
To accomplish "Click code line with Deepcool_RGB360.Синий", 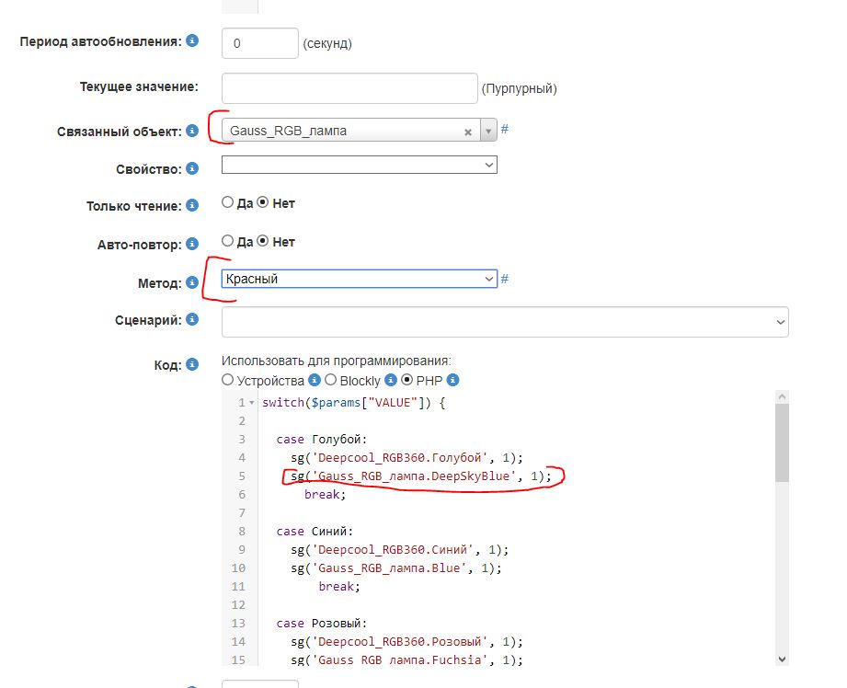I will pyautogui.click(x=400, y=550).
